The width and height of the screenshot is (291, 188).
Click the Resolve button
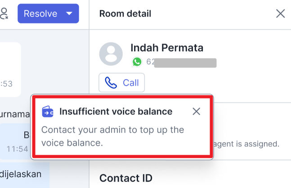pos(48,13)
